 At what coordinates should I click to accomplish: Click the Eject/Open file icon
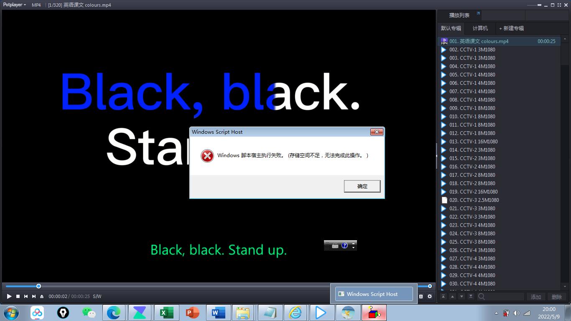pyautogui.click(x=42, y=296)
